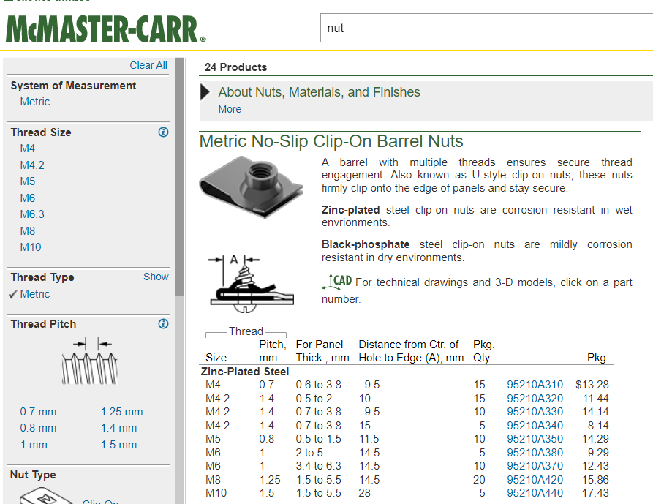Click the $17.43 price for M10

(595, 493)
